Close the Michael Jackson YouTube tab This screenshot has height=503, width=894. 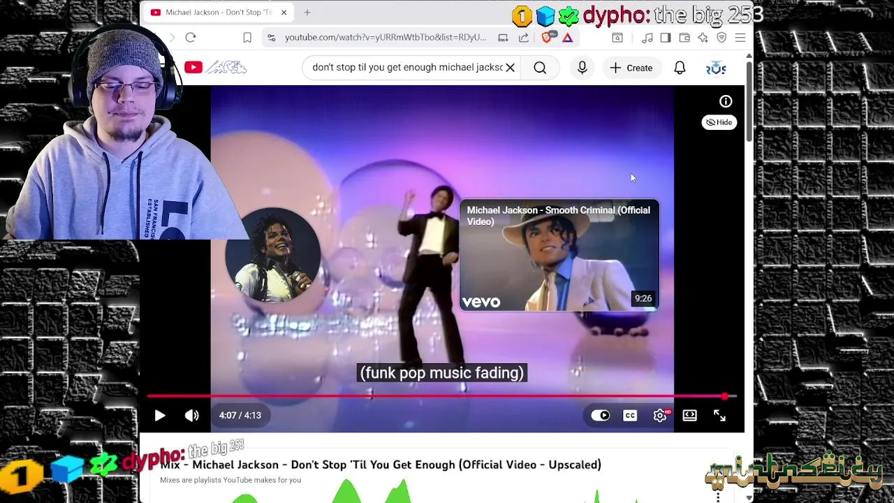[x=284, y=13]
